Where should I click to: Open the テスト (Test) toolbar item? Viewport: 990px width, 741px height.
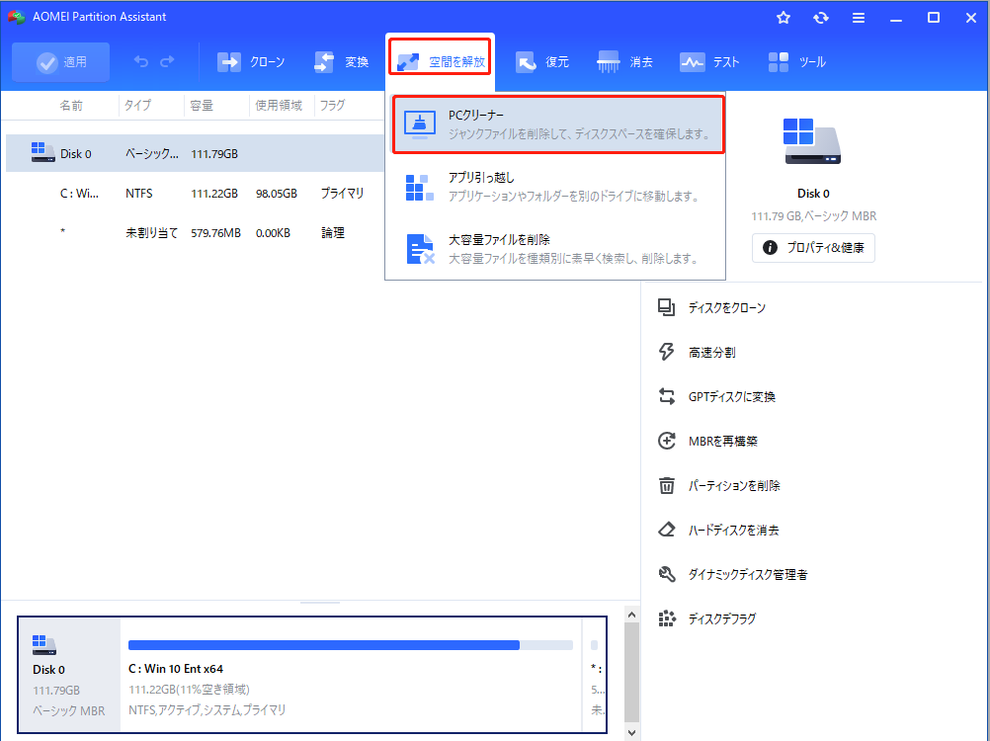point(709,62)
